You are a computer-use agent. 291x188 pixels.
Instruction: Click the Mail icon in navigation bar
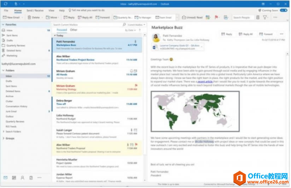[x=6, y=178]
